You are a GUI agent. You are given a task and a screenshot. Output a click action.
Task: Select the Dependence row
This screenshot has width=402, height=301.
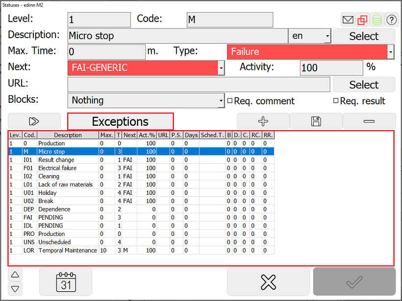click(x=141, y=209)
